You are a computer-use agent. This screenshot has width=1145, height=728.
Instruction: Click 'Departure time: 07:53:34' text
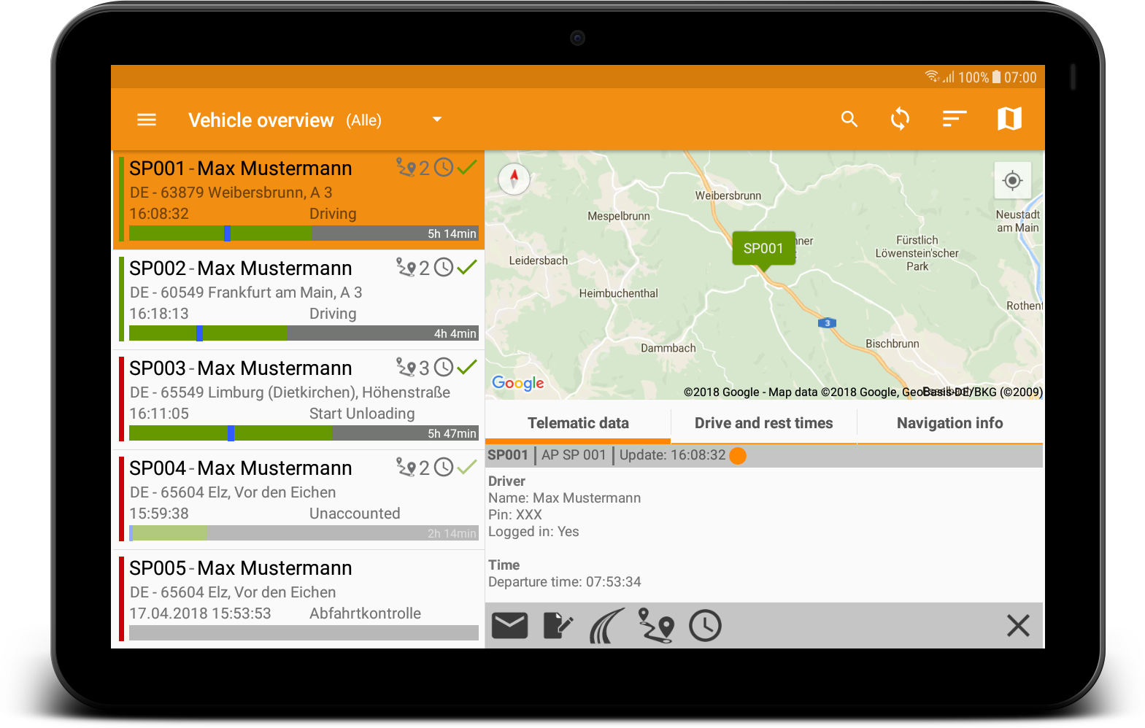pos(564,582)
